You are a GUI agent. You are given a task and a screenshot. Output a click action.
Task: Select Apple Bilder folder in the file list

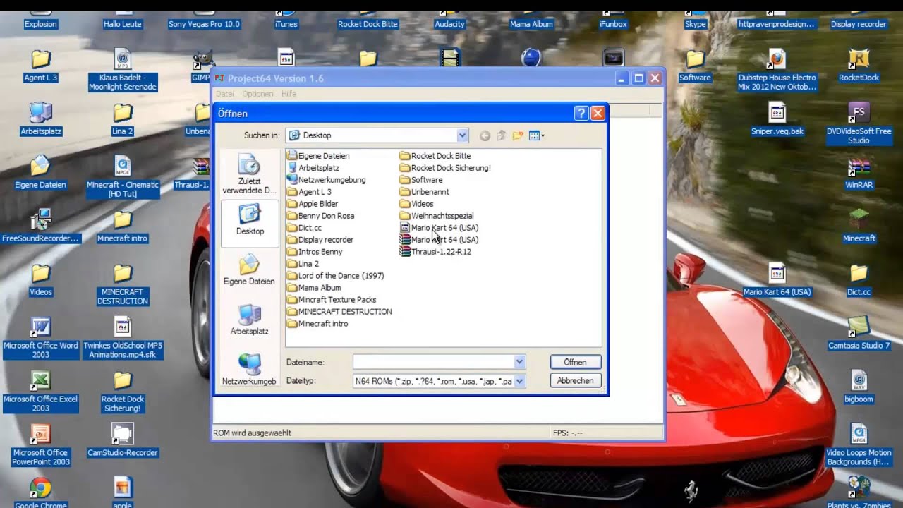(x=313, y=204)
